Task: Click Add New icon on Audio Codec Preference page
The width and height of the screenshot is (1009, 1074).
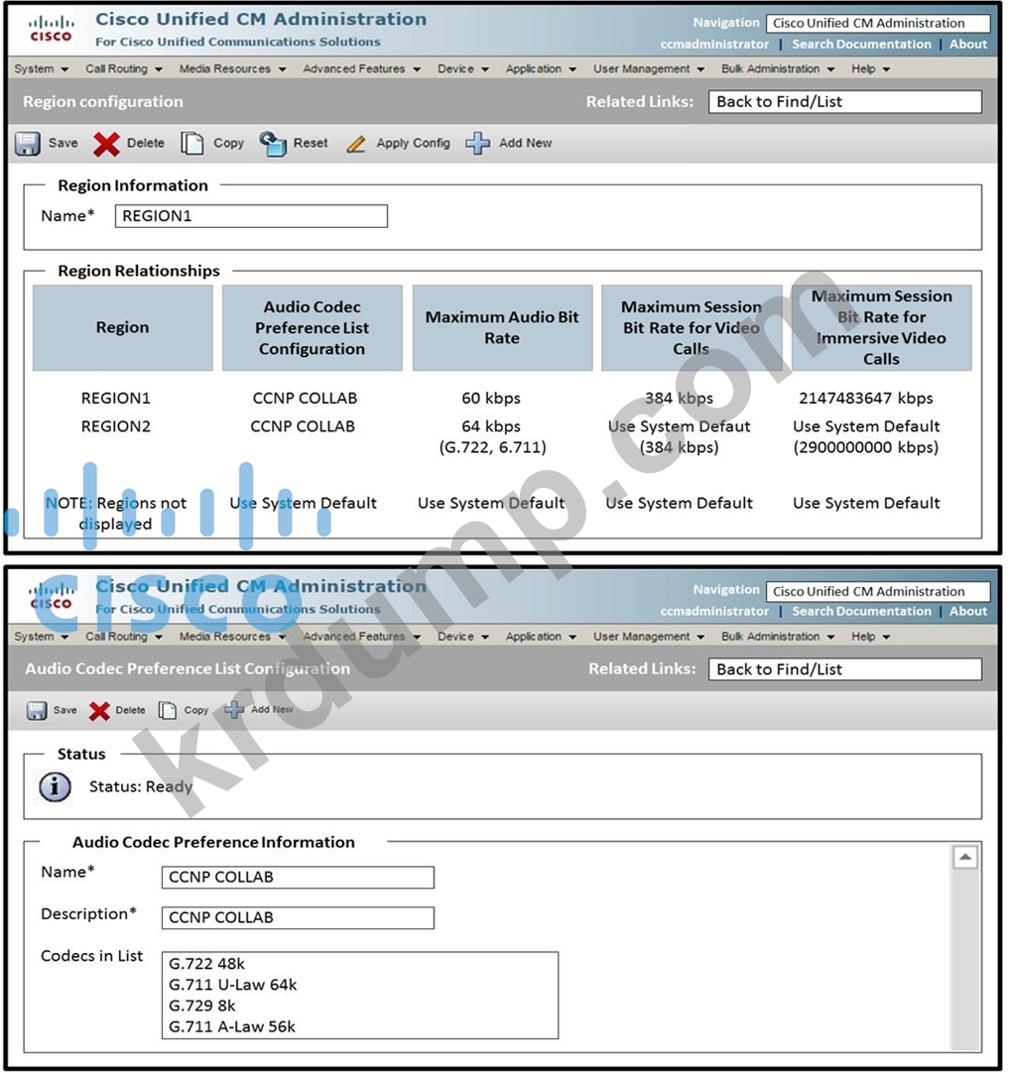Action: click(x=234, y=710)
